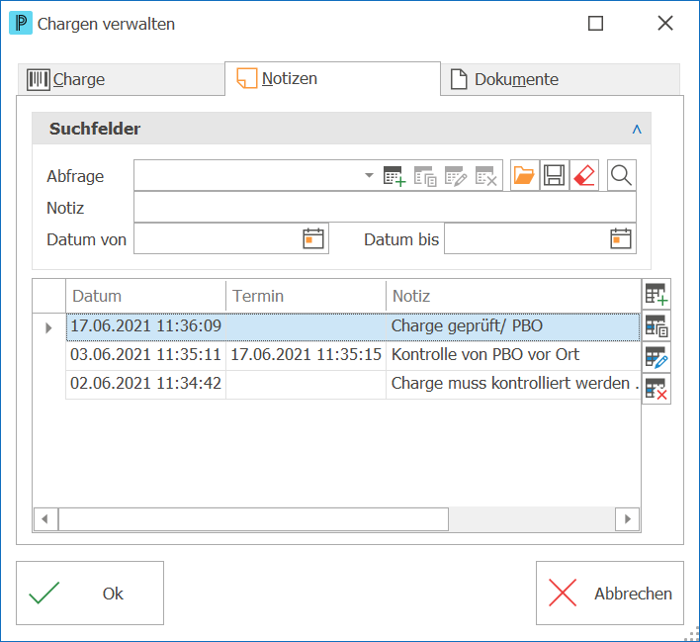Edit selected note row icon
Screen dimensions: 700x642
656,357
